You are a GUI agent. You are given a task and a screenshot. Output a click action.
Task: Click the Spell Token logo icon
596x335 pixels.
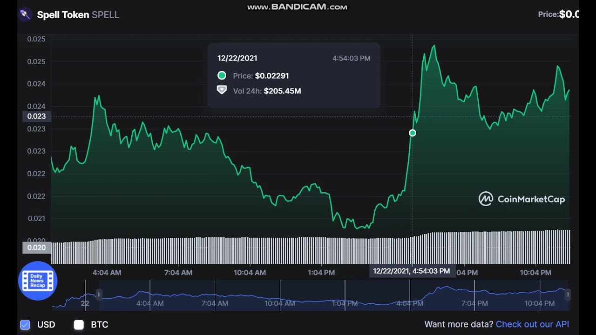25,14
